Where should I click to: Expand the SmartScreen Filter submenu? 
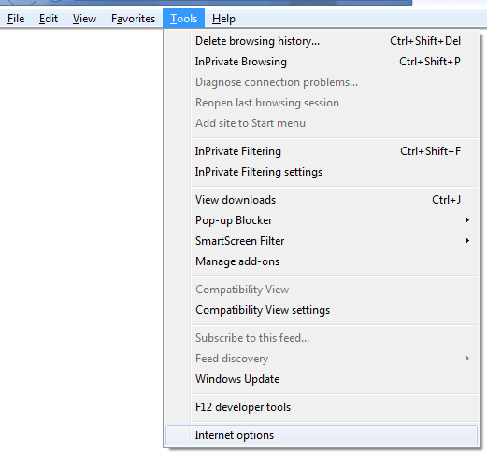pyautogui.click(x=322, y=241)
